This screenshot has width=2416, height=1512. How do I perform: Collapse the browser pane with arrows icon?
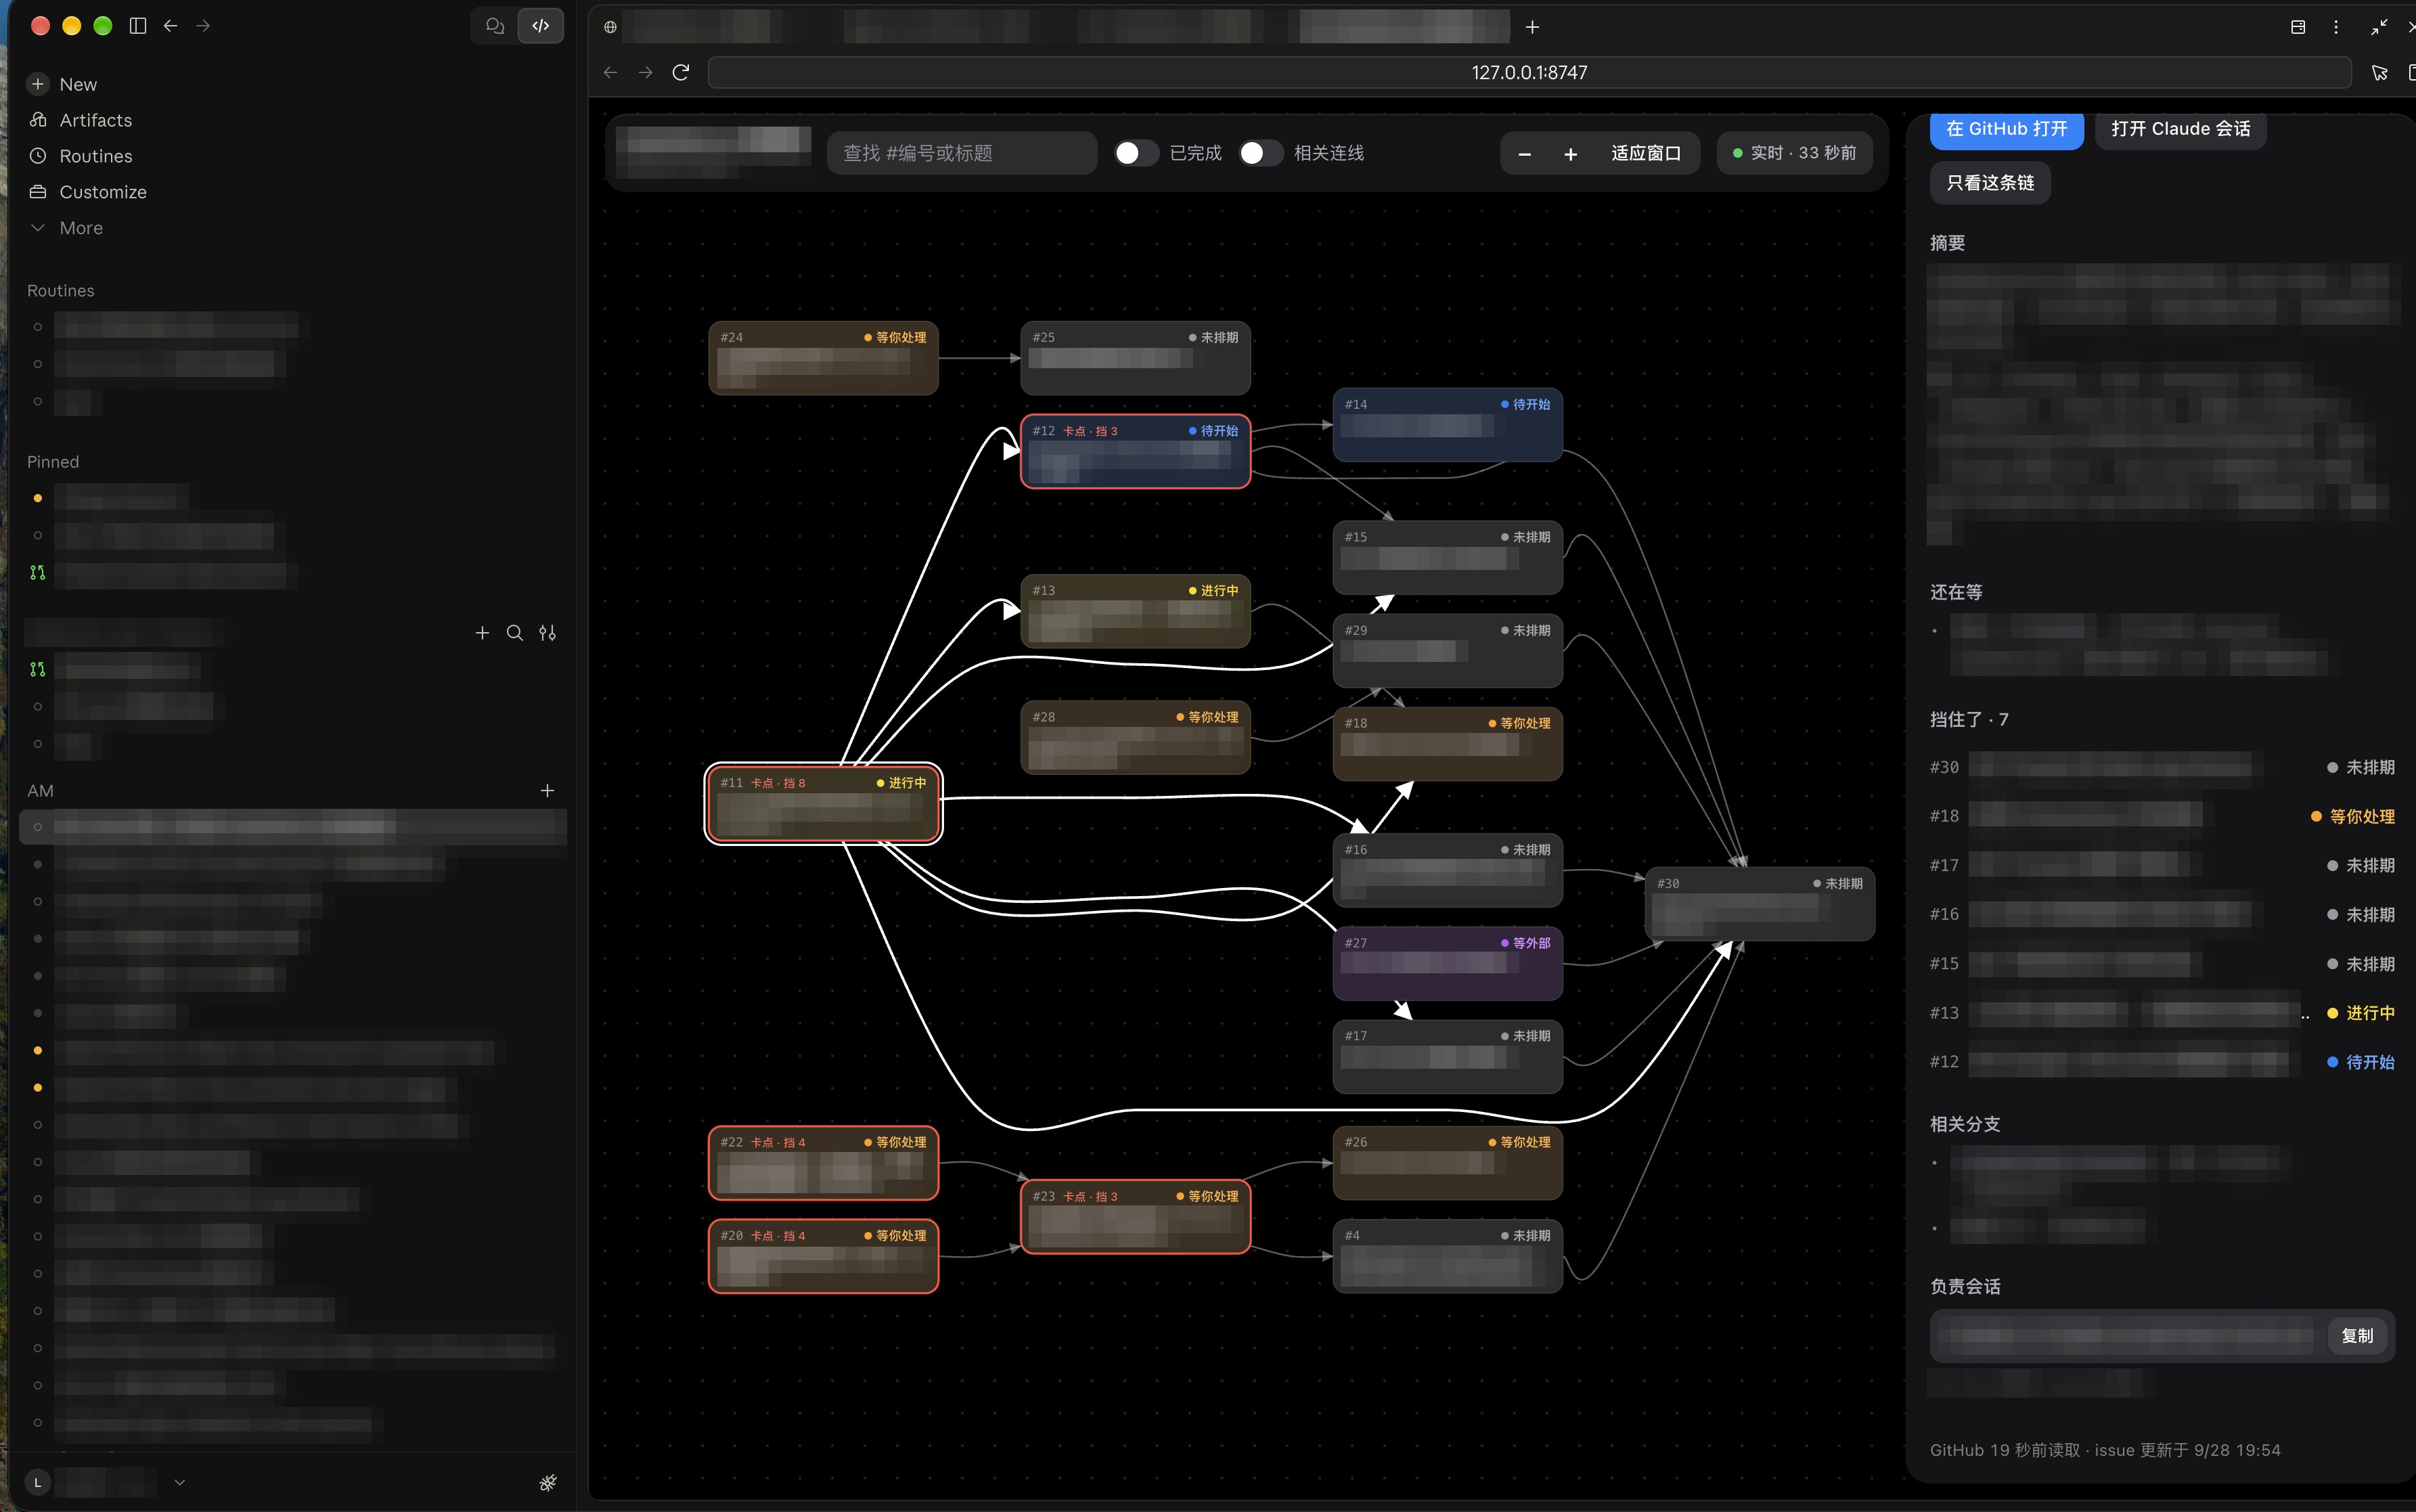2379,27
